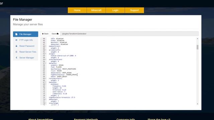The height and width of the screenshot is (120, 214).
Task: Click the file icon beside File Manager
Action: 16,34
